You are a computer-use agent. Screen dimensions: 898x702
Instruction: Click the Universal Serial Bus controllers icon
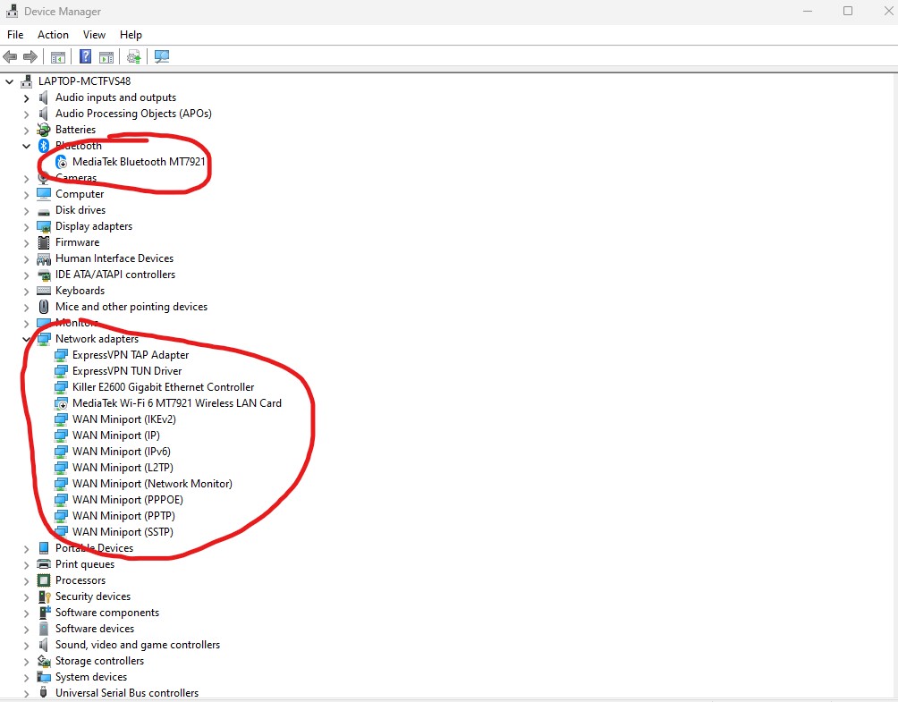[x=43, y=693]
